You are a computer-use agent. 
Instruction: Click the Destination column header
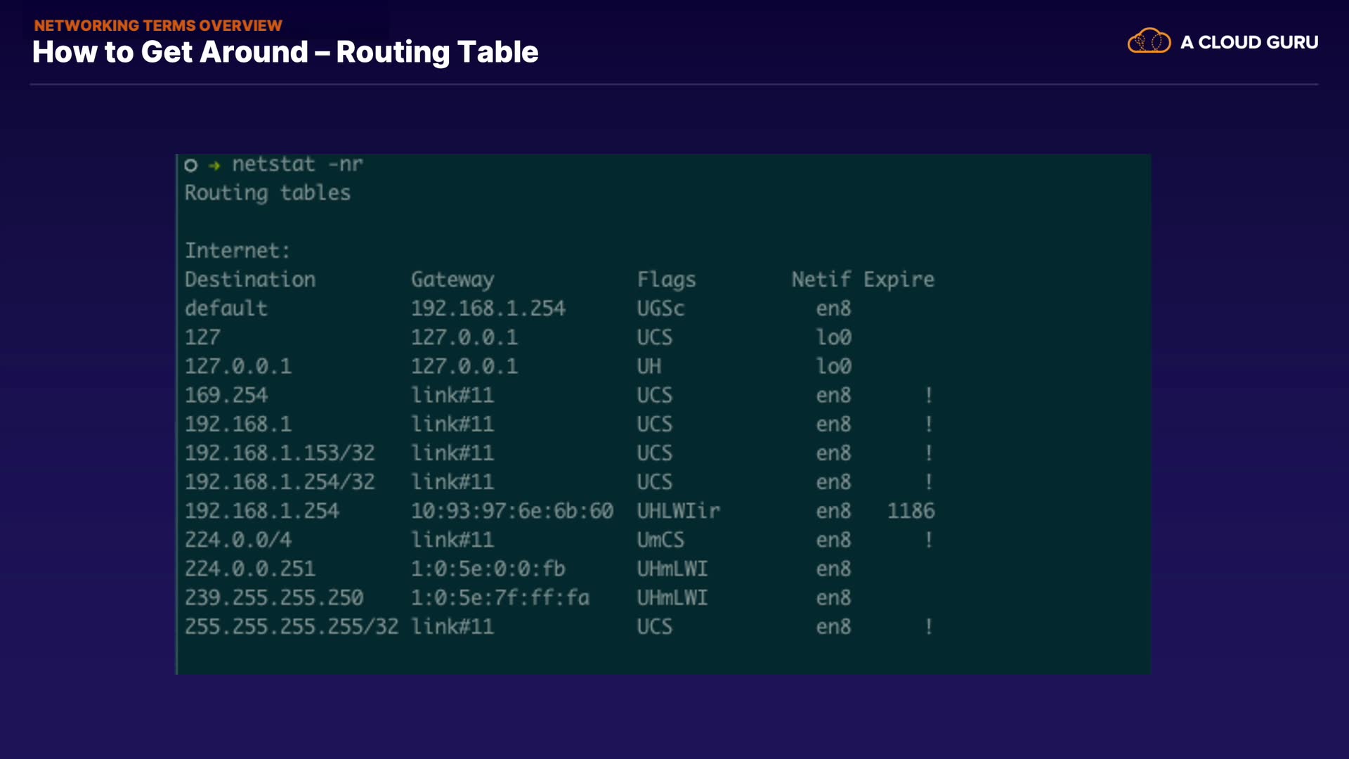coord(250,280)
